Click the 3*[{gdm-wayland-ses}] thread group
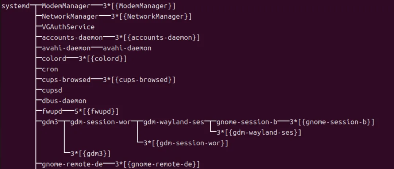This screenshot has width=394, height=169. (259, 133)
